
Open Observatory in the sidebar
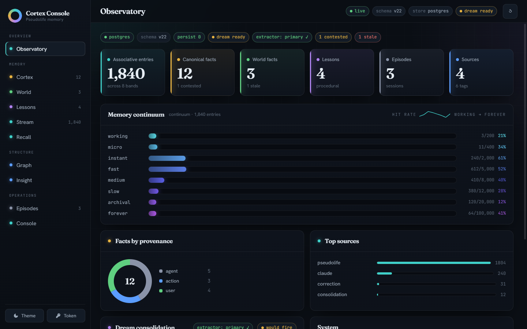[45, 49]
